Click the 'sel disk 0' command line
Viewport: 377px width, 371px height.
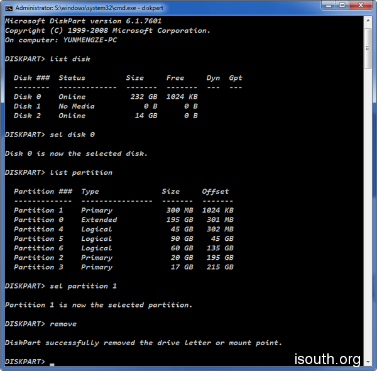point(50,135)
